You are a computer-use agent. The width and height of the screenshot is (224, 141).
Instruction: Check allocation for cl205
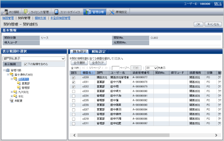(74, 101)
